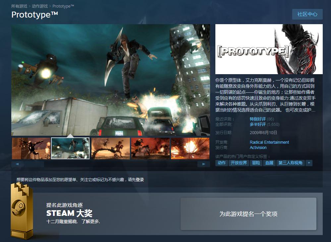
Task: Select first screenshot thumbnail of man leaping off rooftop
Action: click(x=31, y=148)
